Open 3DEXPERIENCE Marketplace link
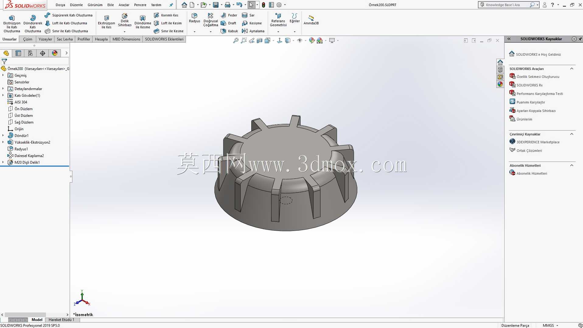The height and width of the screenshot is (328, 583). [x=538, y=142]
